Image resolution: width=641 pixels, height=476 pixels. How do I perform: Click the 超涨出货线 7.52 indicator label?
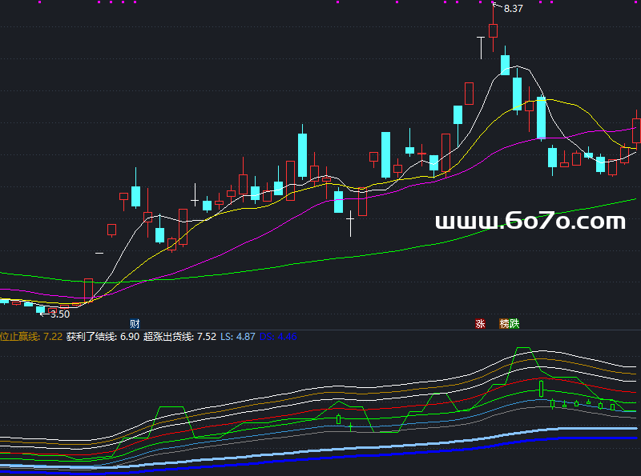pos(179,337)
